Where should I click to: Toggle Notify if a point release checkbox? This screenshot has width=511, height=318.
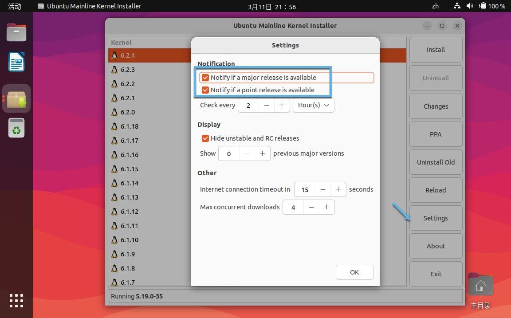pos(205,90)
